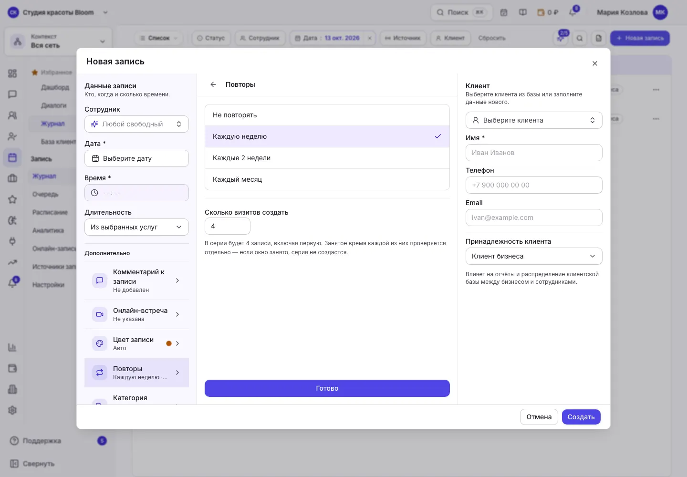Remove the Дата 13 окт. 2026 filter
The image size is (687, 477).
[370, 38]
